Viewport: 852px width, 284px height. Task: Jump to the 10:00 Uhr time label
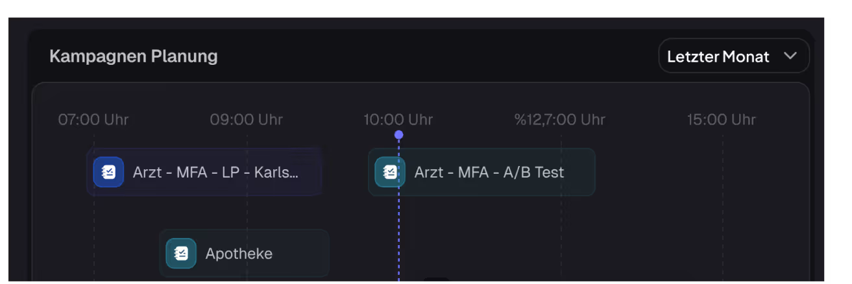coord(398,120)
